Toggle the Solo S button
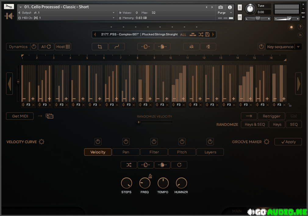This screenshot has width=308, height=216. click(x=240, y=7)
